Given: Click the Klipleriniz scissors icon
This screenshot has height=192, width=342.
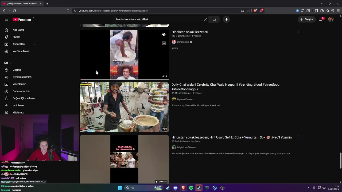Looking at the screenshot, I should (x=6, y=113).
